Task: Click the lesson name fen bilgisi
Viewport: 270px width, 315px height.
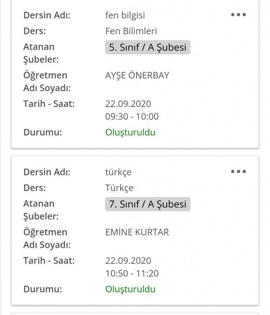Action: [125, 15]
